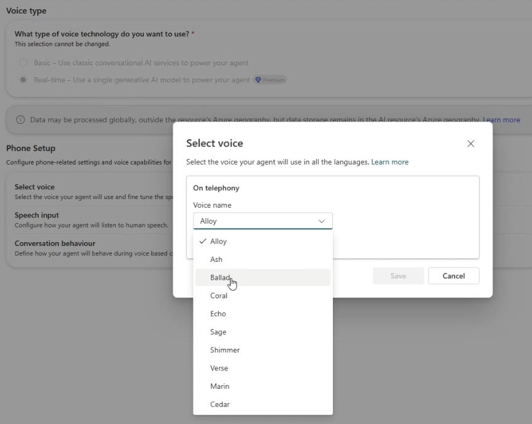This screenshot has height=424, width=532.
Task: Open the Voice name combo box showing Alloy
Action: [263, 221]
